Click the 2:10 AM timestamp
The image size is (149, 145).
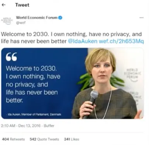pos(8,126)
